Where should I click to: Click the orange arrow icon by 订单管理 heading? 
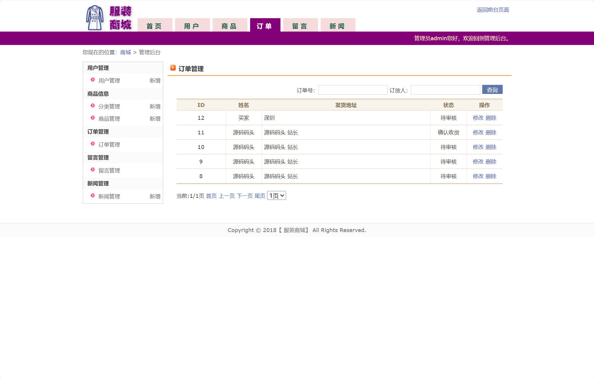tap(173, 68)
